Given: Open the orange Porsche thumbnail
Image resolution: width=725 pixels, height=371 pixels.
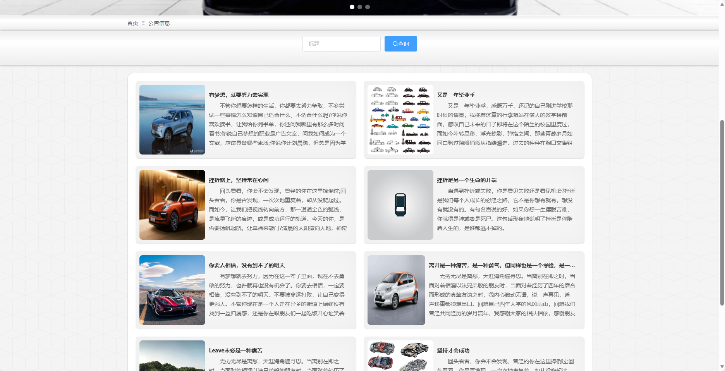Looking at the screenshot, I should [x=172, y=205].
